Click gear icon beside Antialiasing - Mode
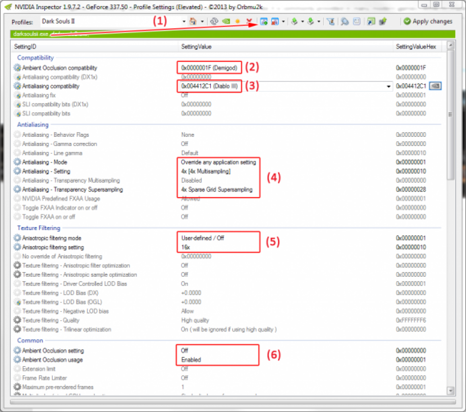 pos(17,162)
